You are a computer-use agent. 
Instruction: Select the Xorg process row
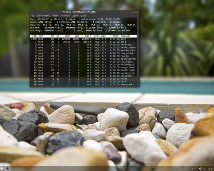(83, 39)
